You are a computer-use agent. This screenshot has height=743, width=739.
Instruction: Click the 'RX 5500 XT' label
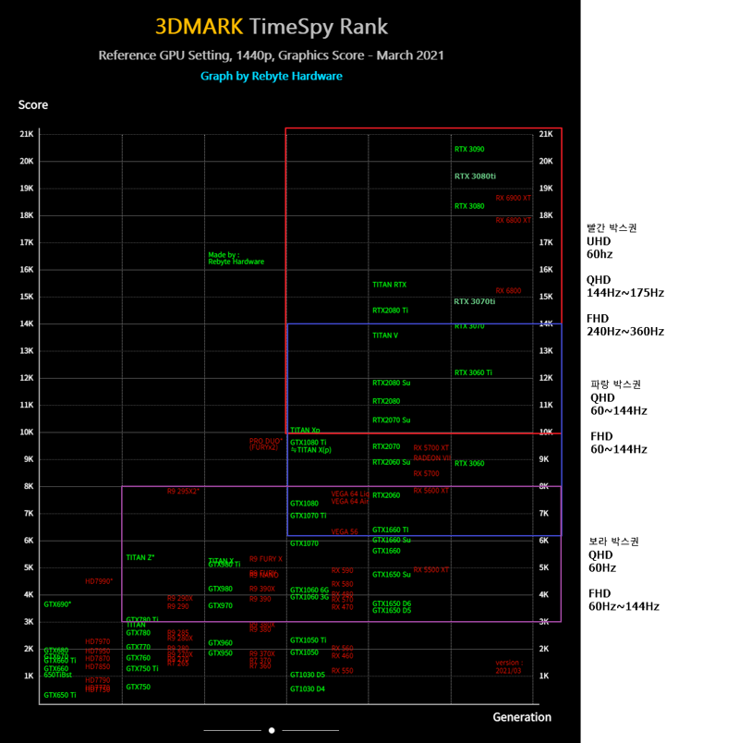point(431,570)
